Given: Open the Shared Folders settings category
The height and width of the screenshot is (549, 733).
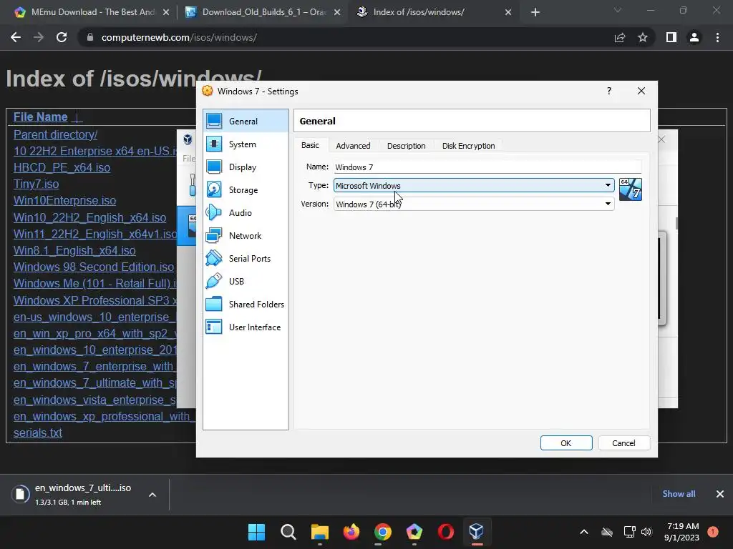Looking at the screenshot, I should coord(246,305).
